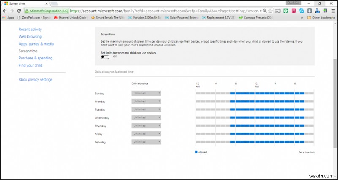Open Thursday daily allowance dropdown
The image size is (338, 180).
click(146, 126)
